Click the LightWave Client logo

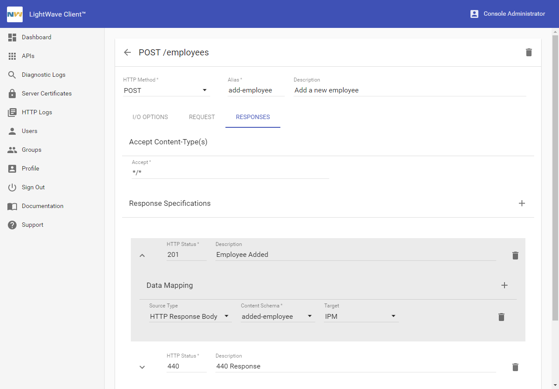click(15, 14)
